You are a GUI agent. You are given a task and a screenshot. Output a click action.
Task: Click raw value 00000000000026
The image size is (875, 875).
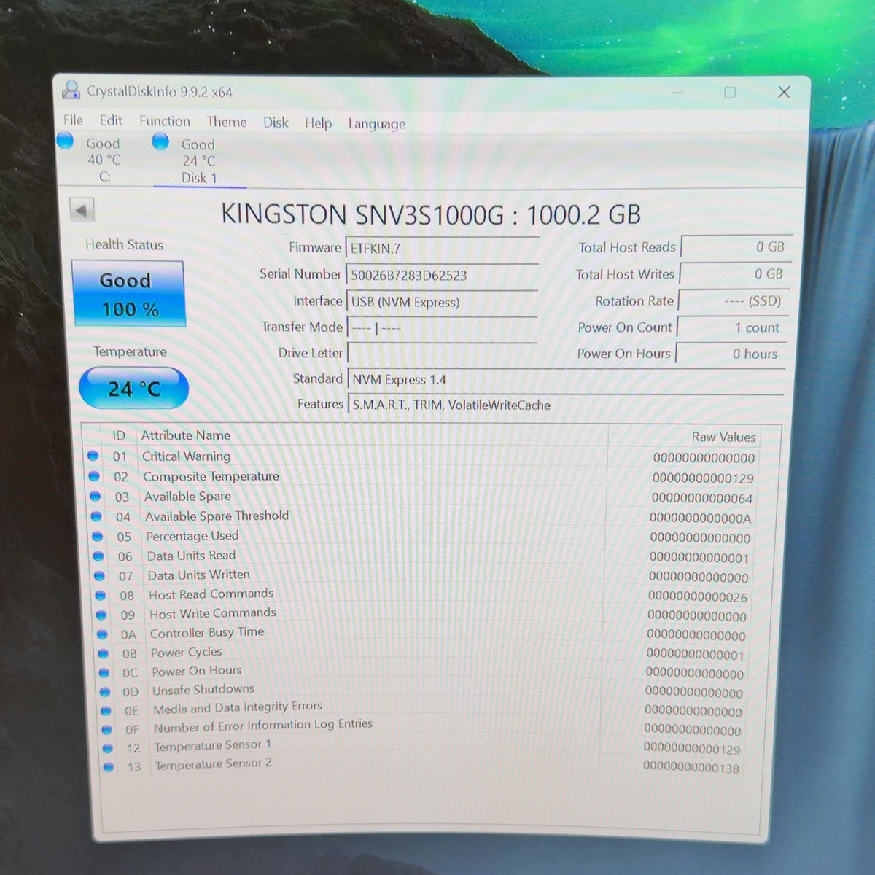click(x=698, y=596)
